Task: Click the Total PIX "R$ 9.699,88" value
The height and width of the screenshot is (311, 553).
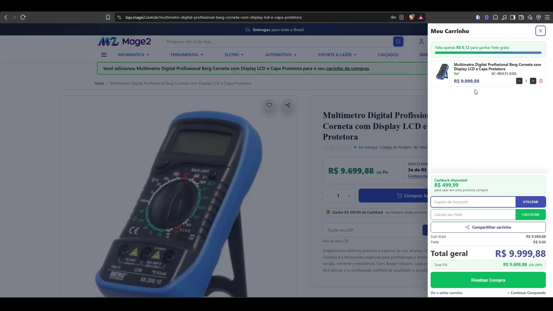Action: point(515,265)
